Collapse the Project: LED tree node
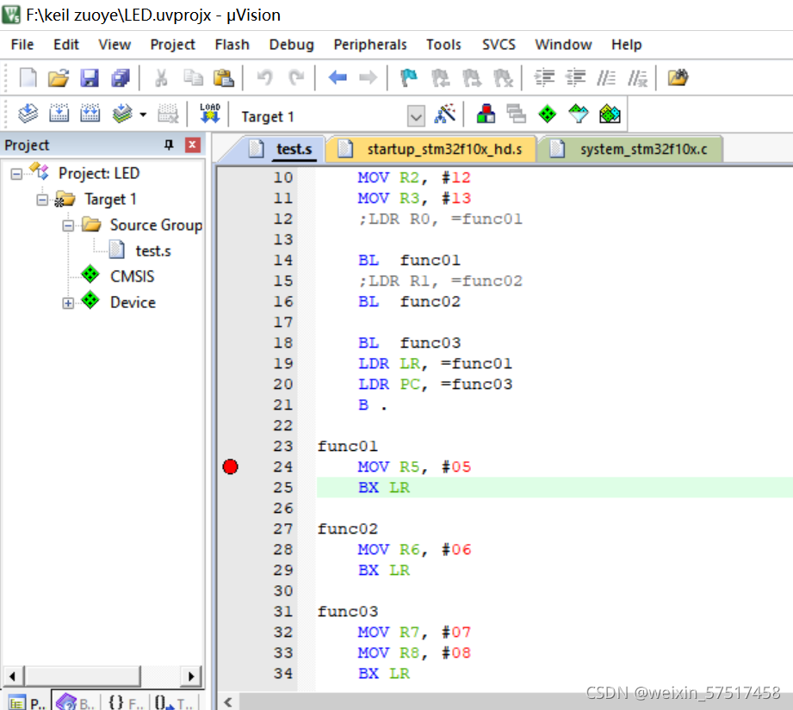The height and width of the screenshot is (710, 793). point(16,174)
